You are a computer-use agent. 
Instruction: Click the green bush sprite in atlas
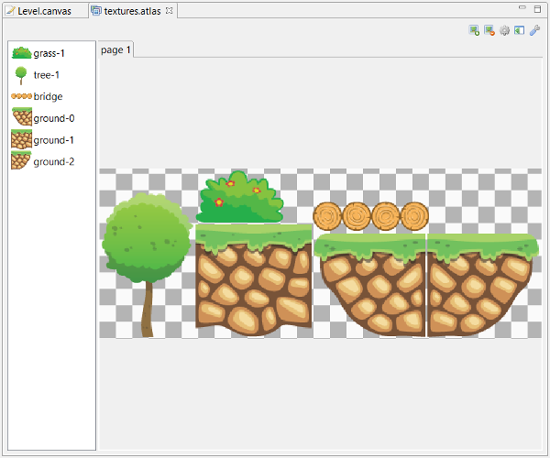pos(238,202)
